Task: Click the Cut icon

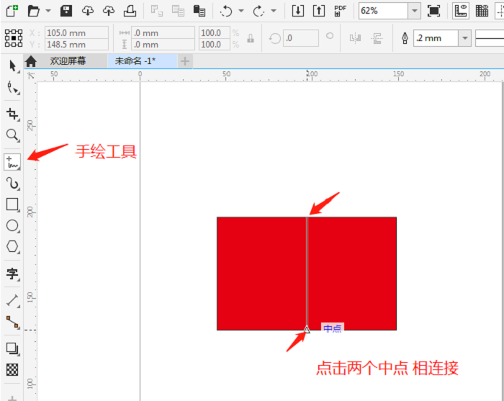Action: click(x=157, y=11)
